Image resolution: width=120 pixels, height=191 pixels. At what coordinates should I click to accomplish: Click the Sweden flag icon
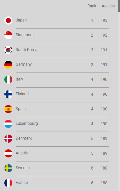[8, 168]
